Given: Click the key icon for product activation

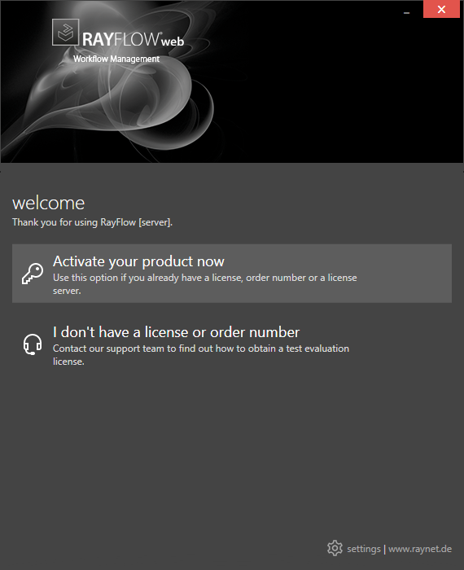Looking at the screenshot, I should [33, 274].
